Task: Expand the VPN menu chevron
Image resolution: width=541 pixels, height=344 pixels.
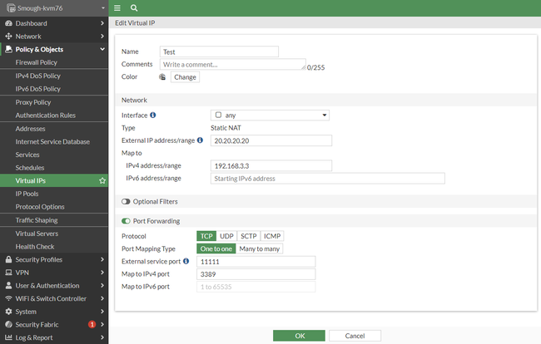Action: pyautogui.click(x=102, y=273)
